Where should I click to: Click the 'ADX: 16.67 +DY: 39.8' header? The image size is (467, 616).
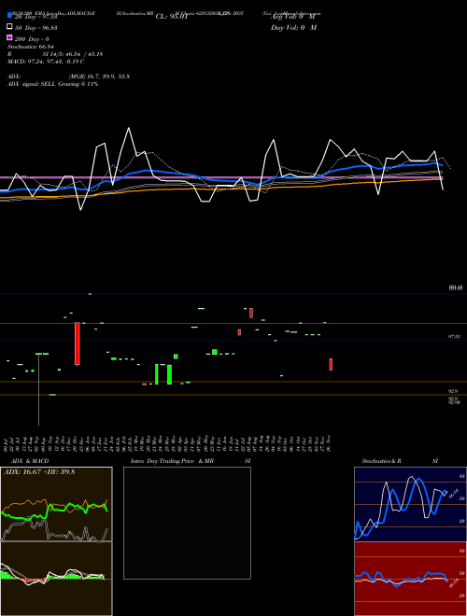click(39, 472)
